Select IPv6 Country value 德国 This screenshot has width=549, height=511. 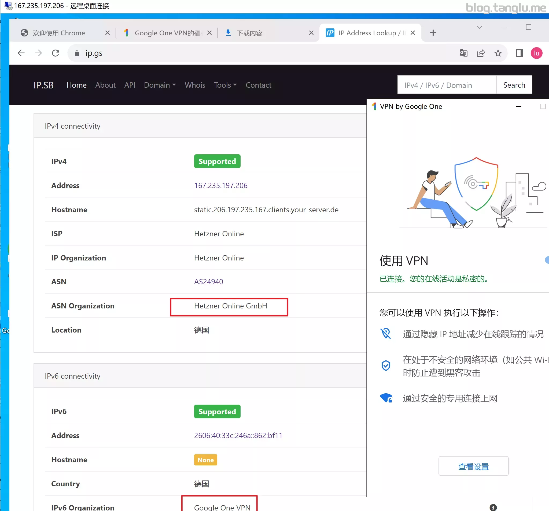coord(201,483)
